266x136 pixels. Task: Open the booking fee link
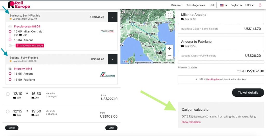tap(213, 79)
